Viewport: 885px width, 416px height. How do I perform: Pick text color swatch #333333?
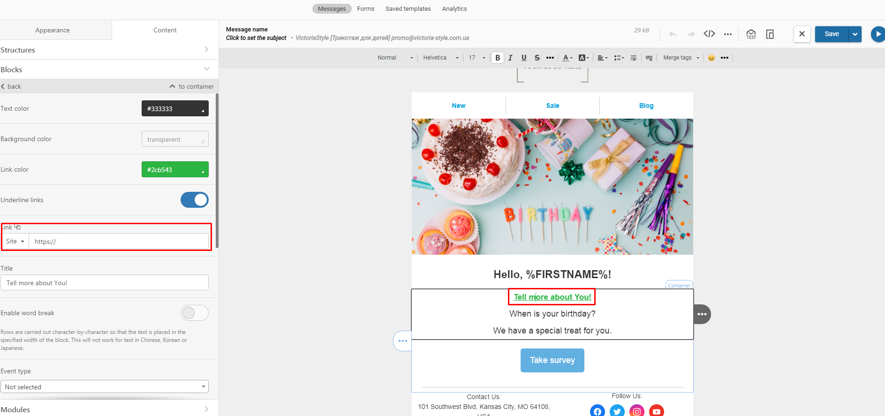click(x=175, y=108)
